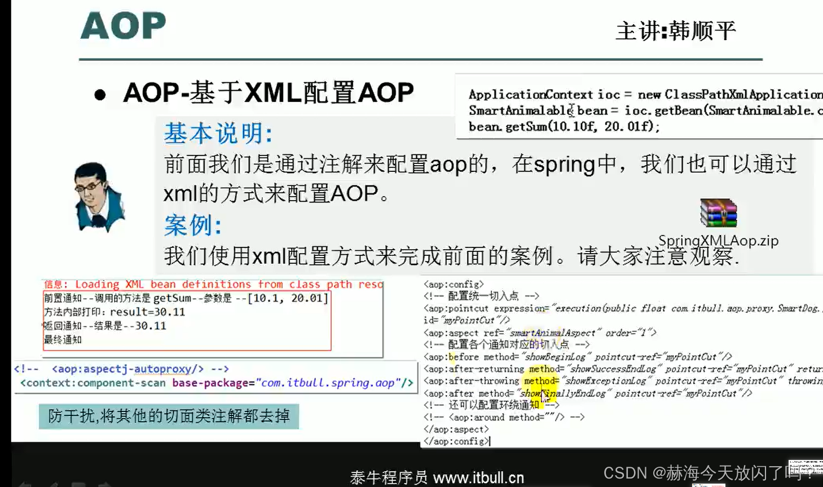
Task: Click the aop:aspect ref smartAnimalAspect line
Action: pyautogui.click(x=540, y=333)
